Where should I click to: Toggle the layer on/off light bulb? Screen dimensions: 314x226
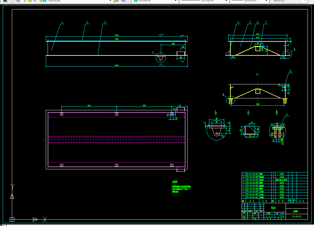(25, 1)
